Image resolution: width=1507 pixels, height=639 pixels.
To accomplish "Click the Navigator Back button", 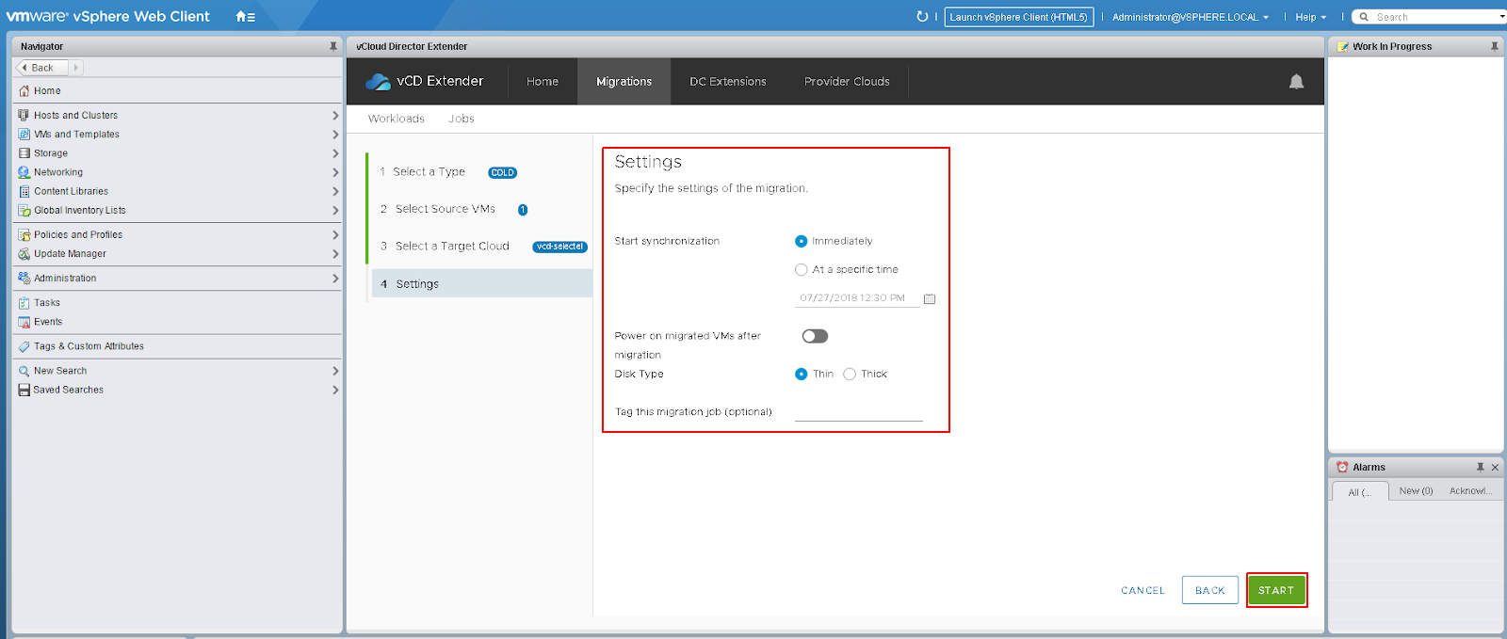I will 42,68.
